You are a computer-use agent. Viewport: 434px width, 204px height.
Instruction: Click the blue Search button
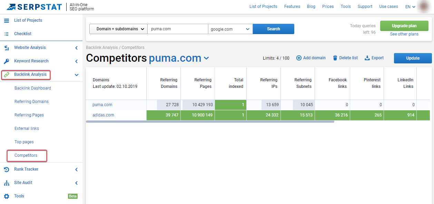pyautogui.click(x=274, y=29)
